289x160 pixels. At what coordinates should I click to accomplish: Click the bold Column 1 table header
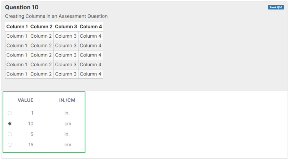pyautogui.click(x=17, y=27)
